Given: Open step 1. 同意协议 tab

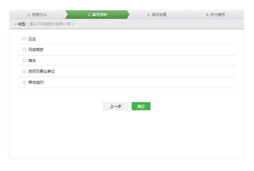Looking at the screenshot, I should click(37, 14).
